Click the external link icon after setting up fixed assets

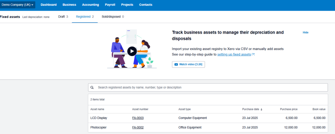click(253, 55)
